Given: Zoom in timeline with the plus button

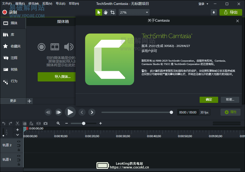Looking at the screenshot, I should pyautogui.click(x=101, y=124).
